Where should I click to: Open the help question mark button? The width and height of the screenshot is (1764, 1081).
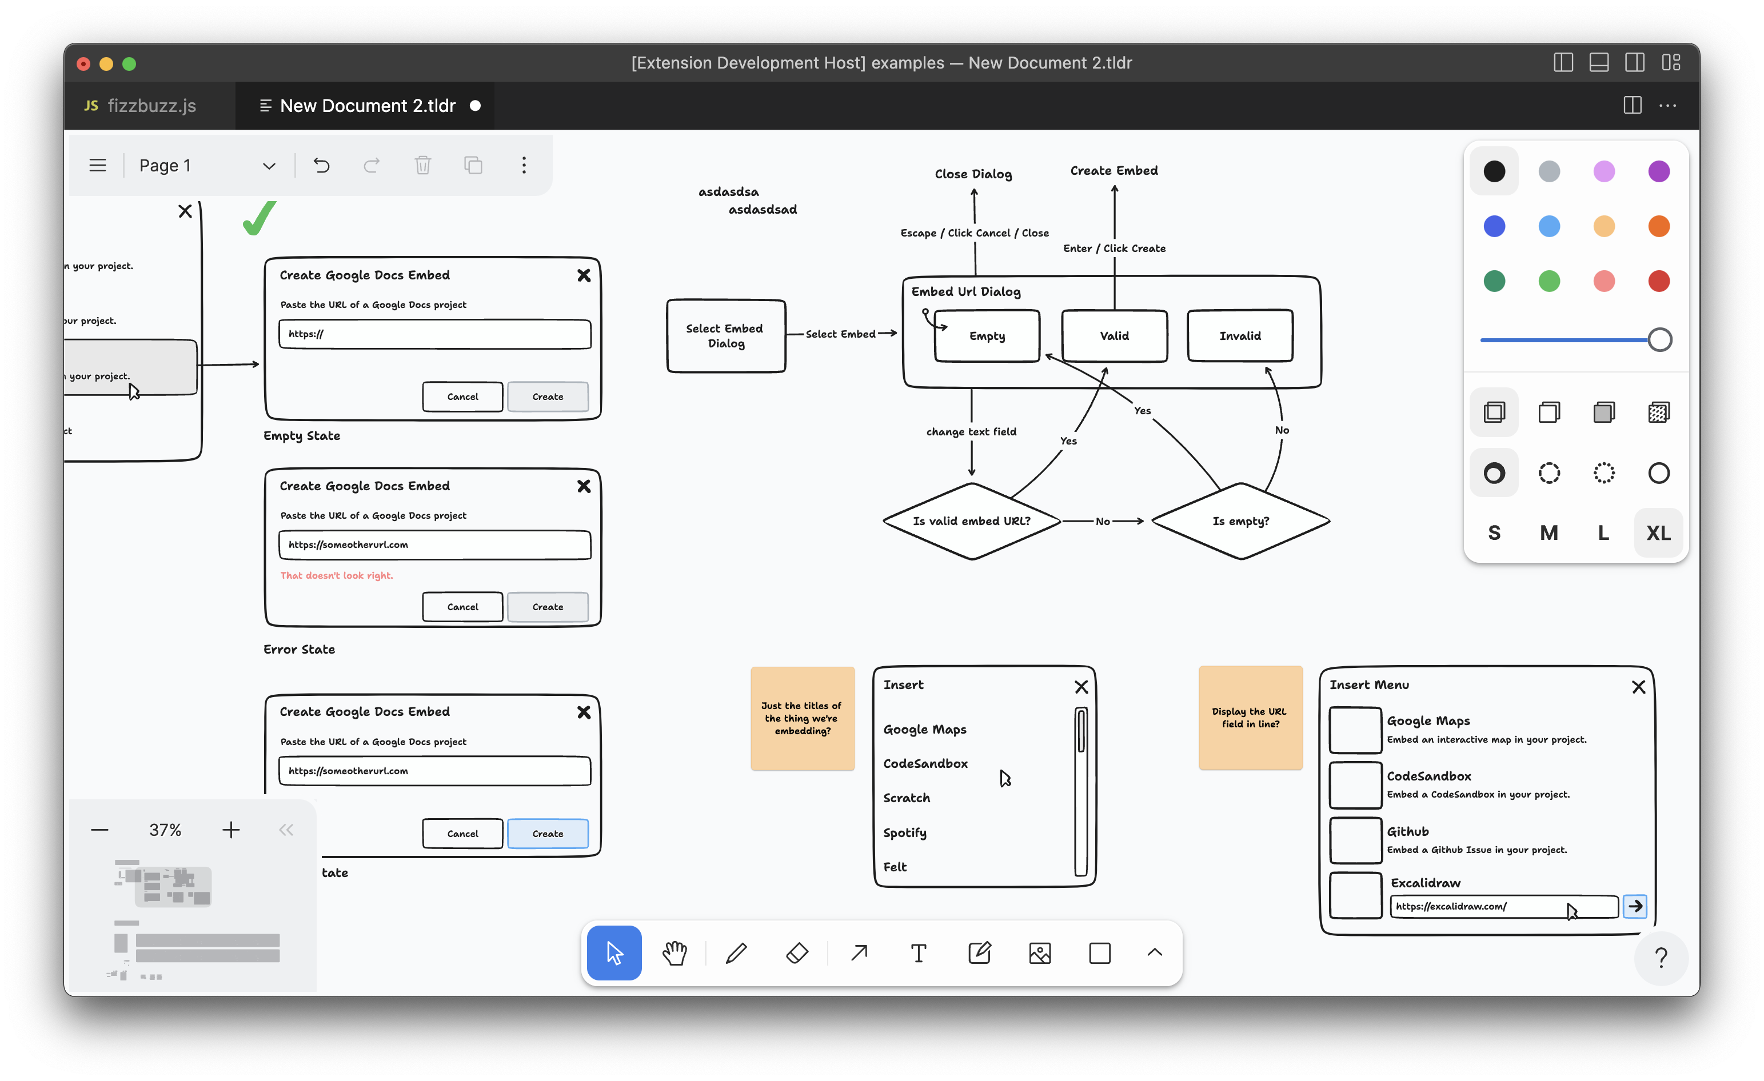(x=1661, y=957)
